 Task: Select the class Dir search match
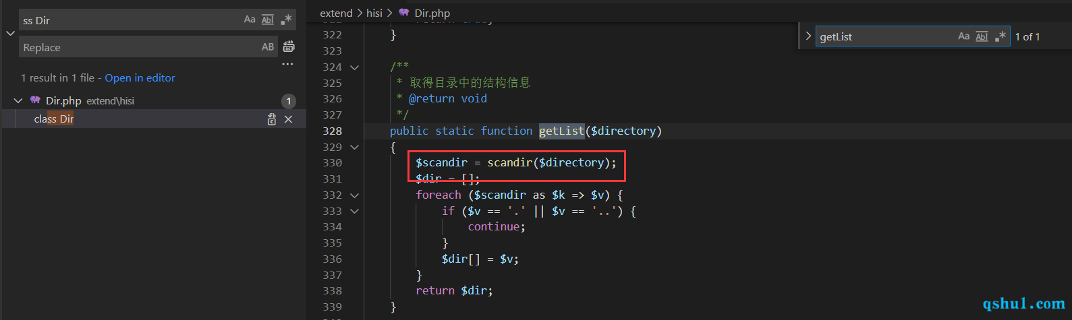click(x=54, y=119)
